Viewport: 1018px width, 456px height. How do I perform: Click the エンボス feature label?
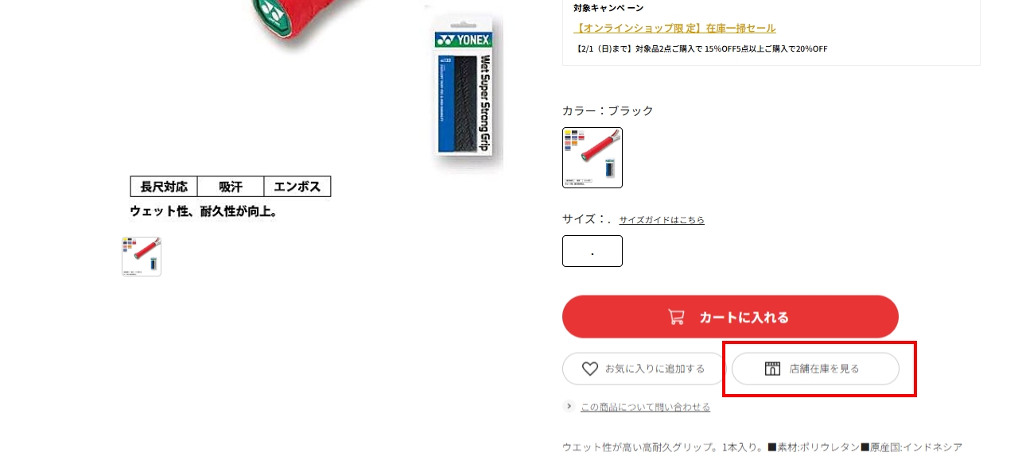[x=297, y=187]
